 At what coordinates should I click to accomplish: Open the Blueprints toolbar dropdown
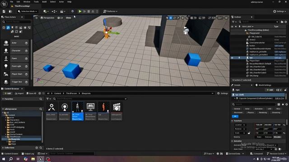[x=54, y=11]
